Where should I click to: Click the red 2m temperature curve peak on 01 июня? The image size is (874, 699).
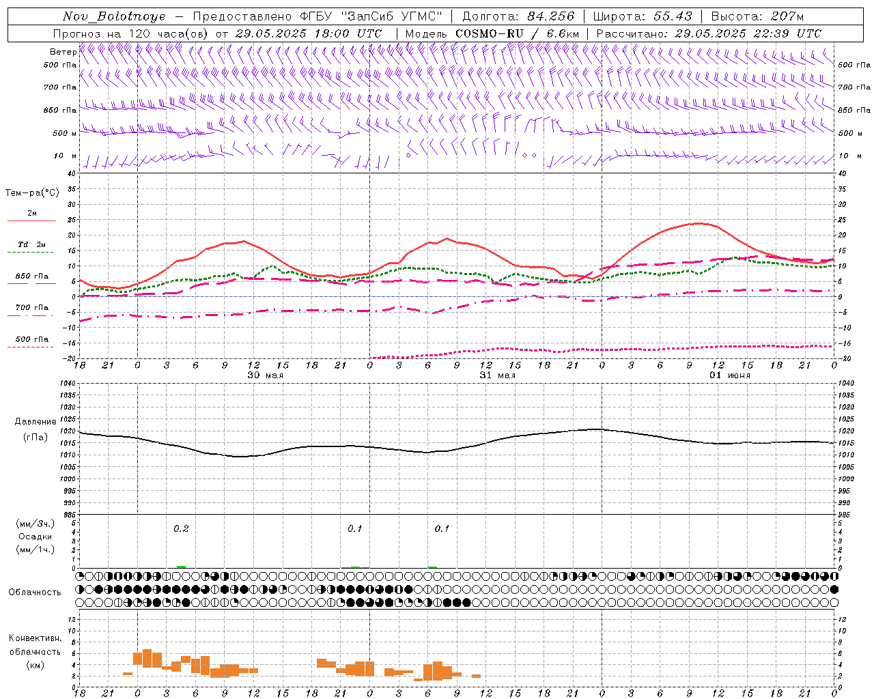[699, 223]
